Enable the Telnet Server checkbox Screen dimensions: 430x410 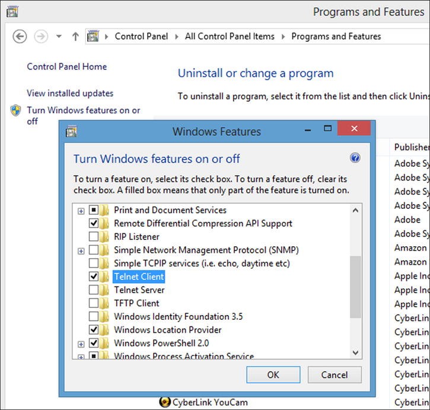(94, 290)
